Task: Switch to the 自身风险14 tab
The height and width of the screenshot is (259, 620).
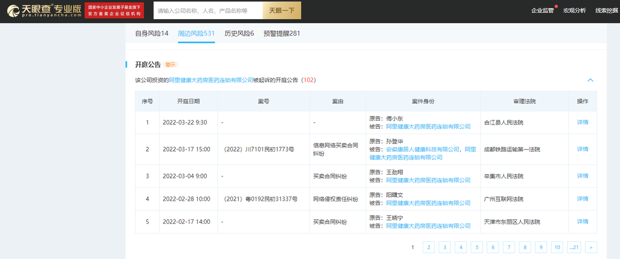Action: [152, 34]
